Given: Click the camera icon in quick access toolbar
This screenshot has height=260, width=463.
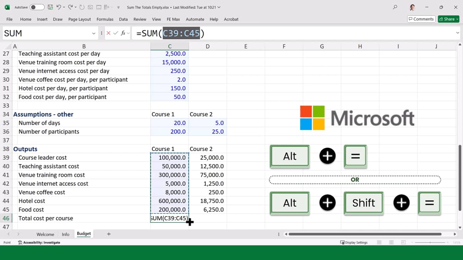Looking at the screenshot, I should [90, 7].
